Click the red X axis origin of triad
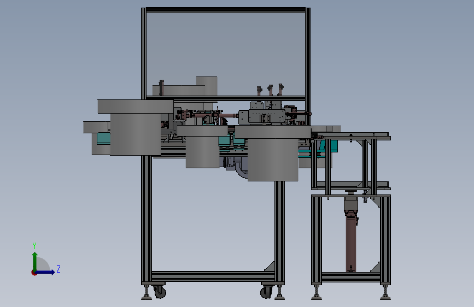 pos(34,273)
